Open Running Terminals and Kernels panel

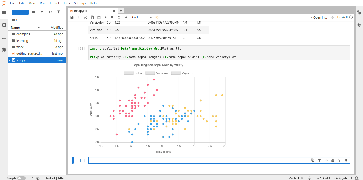pyautogui.click(x=4, y=25)
